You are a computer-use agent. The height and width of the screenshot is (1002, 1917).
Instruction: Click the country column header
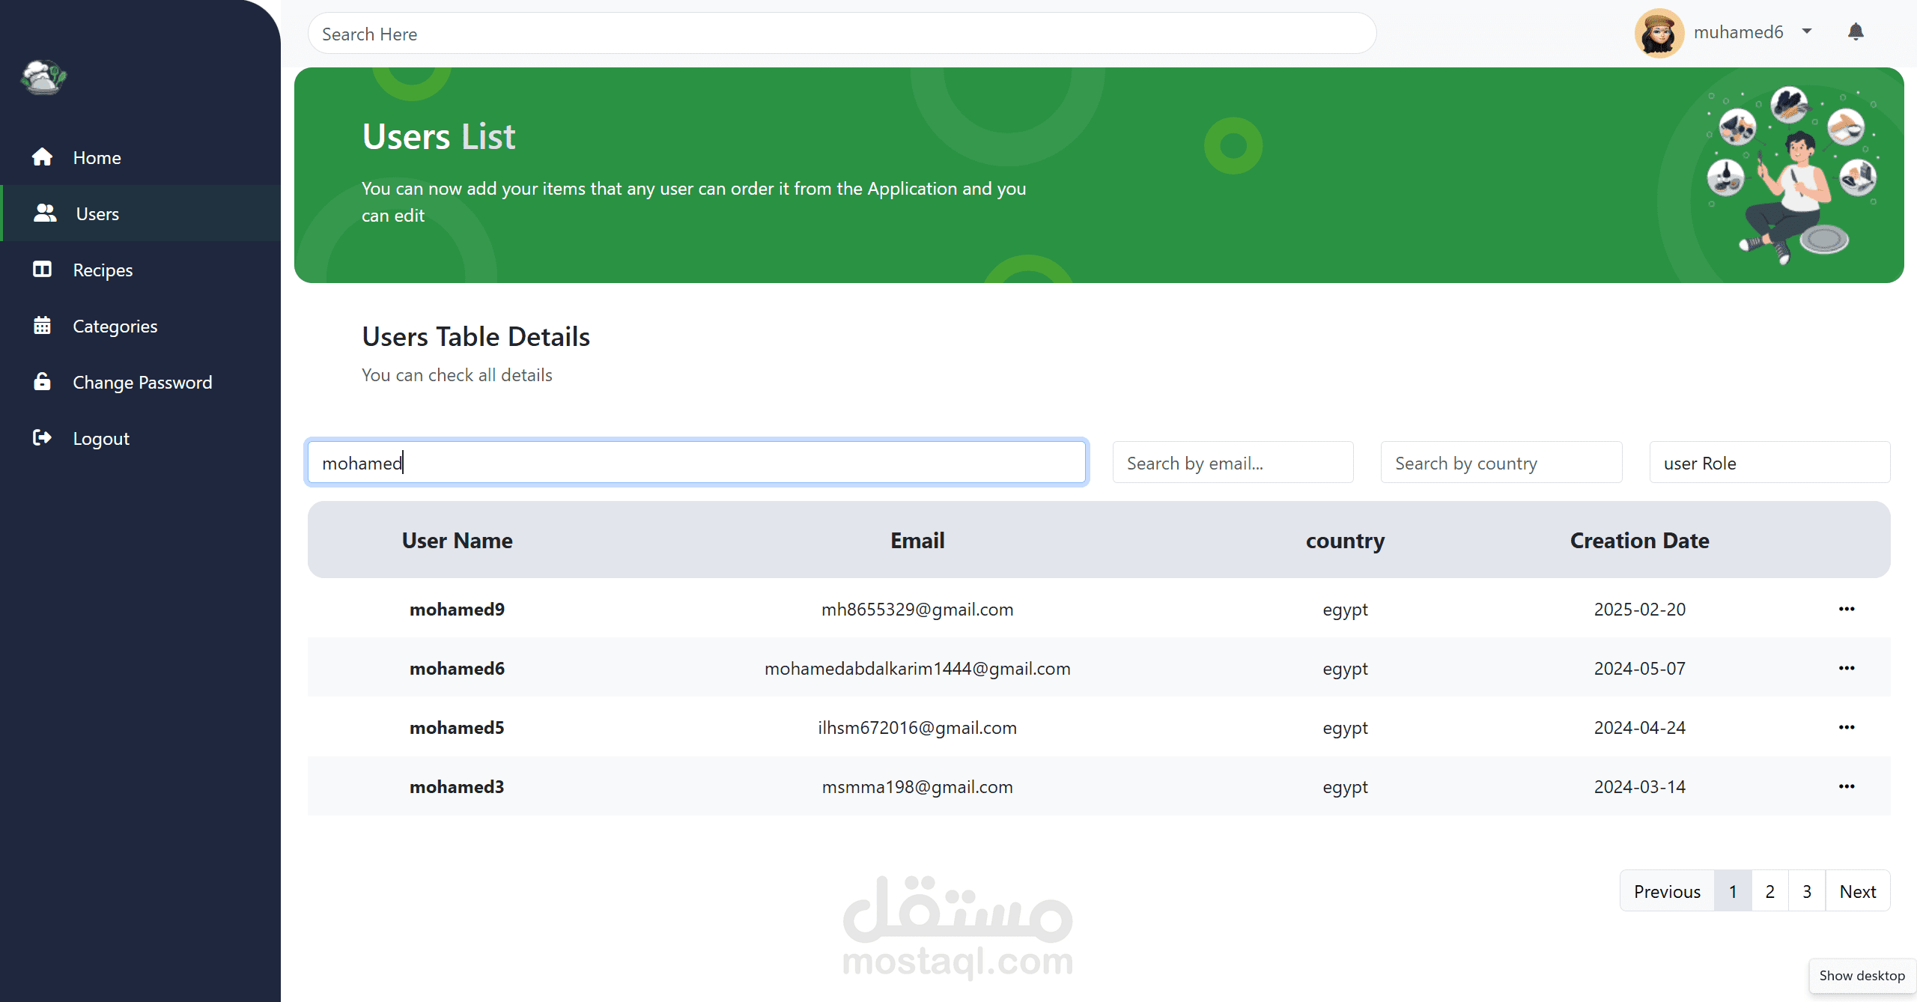(1345, 541)
